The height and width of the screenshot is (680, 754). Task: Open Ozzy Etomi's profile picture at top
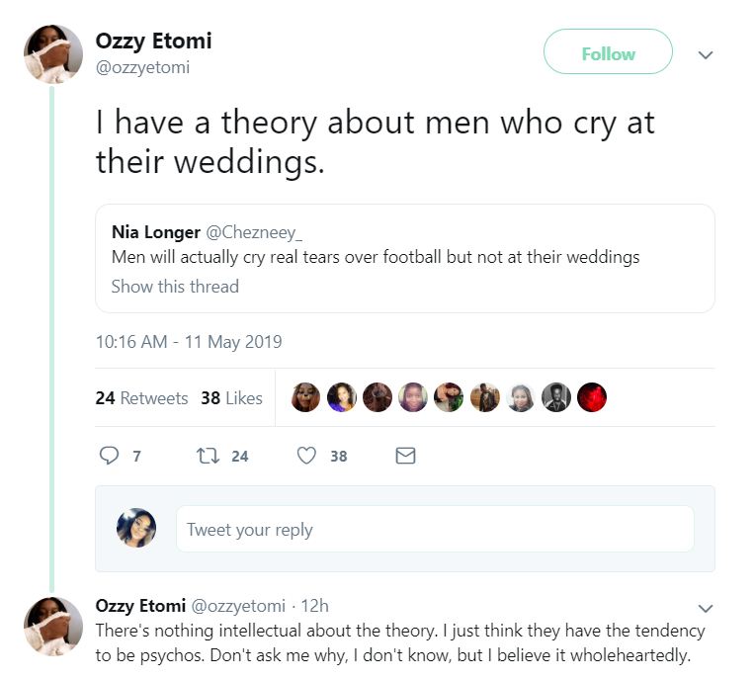coord(52,53)
